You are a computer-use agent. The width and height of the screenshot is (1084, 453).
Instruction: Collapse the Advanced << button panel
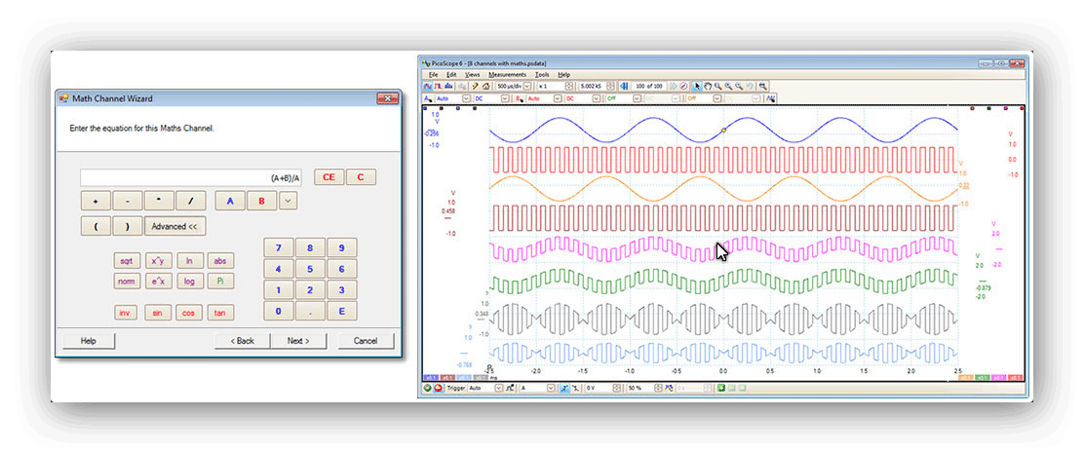[x=174, y=226]
